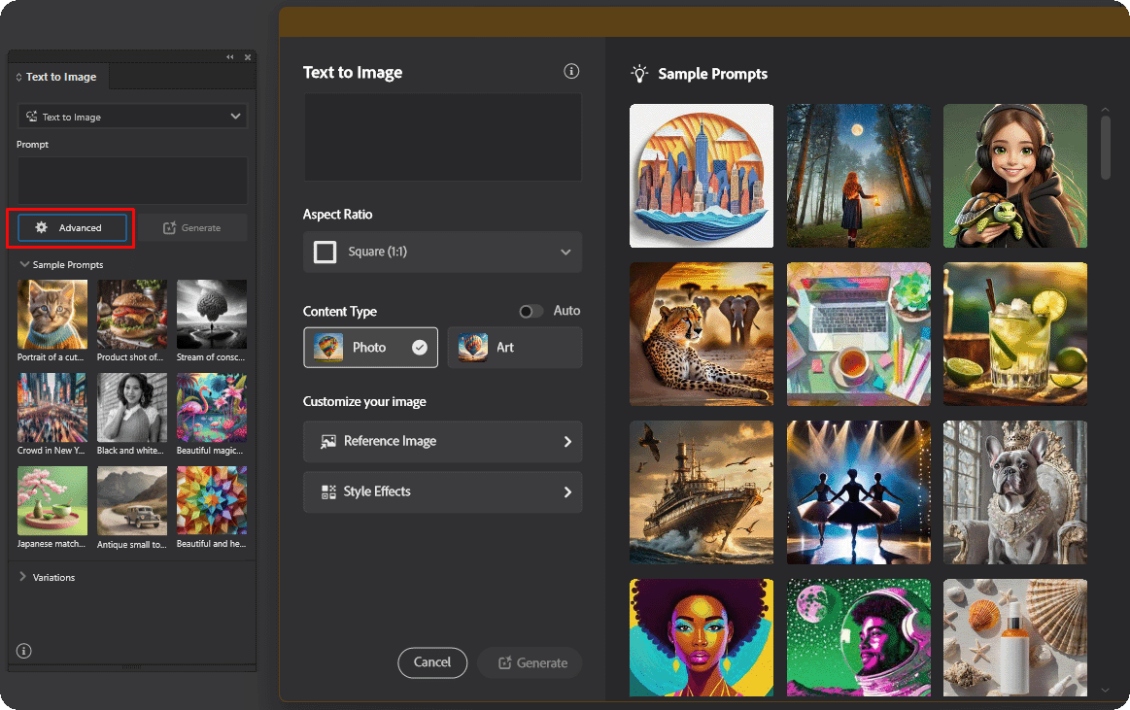Click the square icon in Aspect Ratio selector

325,252
